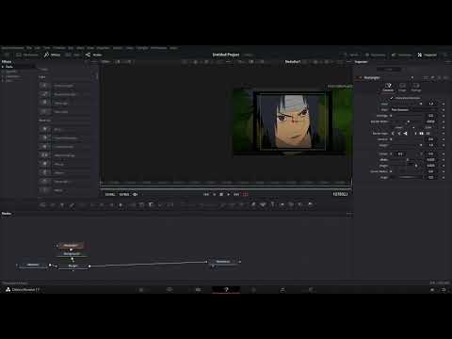Screen dimensions: 452x339
Task: Switch to the Cut page icon
Action: (x=169, y=290)
